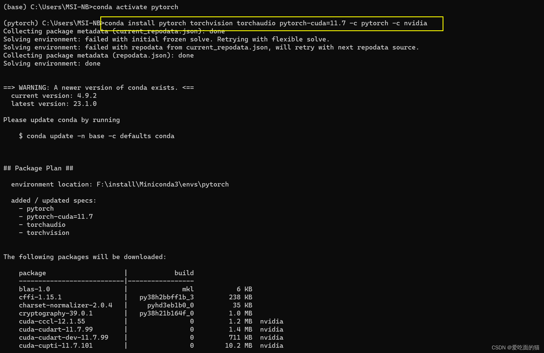The image size is (544, 353).
Task: Click the 'conda update -n base' command line
Action: pyautogui.click(x=96, y=136)
